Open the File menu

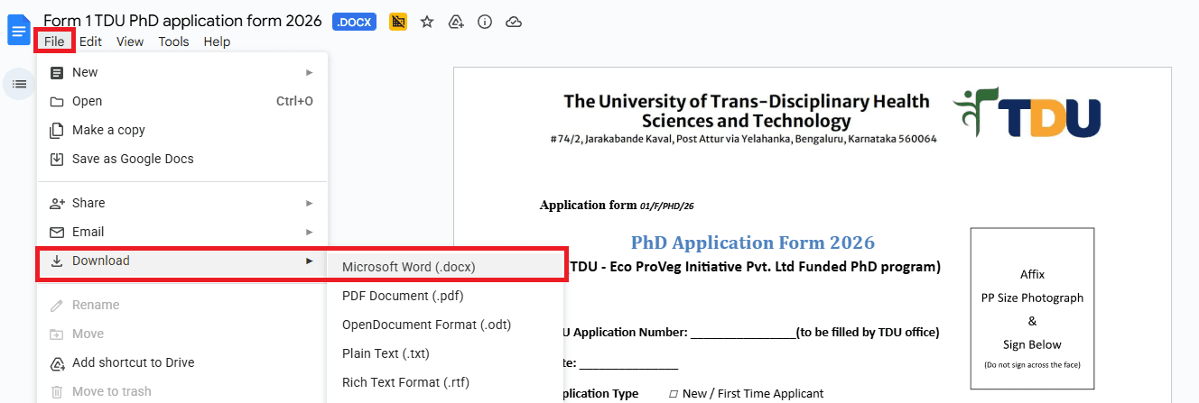point(54,41)
